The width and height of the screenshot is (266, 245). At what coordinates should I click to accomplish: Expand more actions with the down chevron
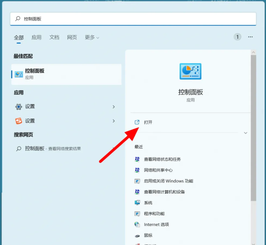pyautogui.click(x=246, y=133)
